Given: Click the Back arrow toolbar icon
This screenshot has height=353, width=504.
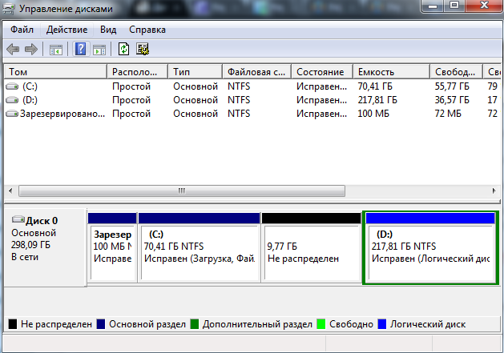Looking at the screenshot, I should click(14, 49).
